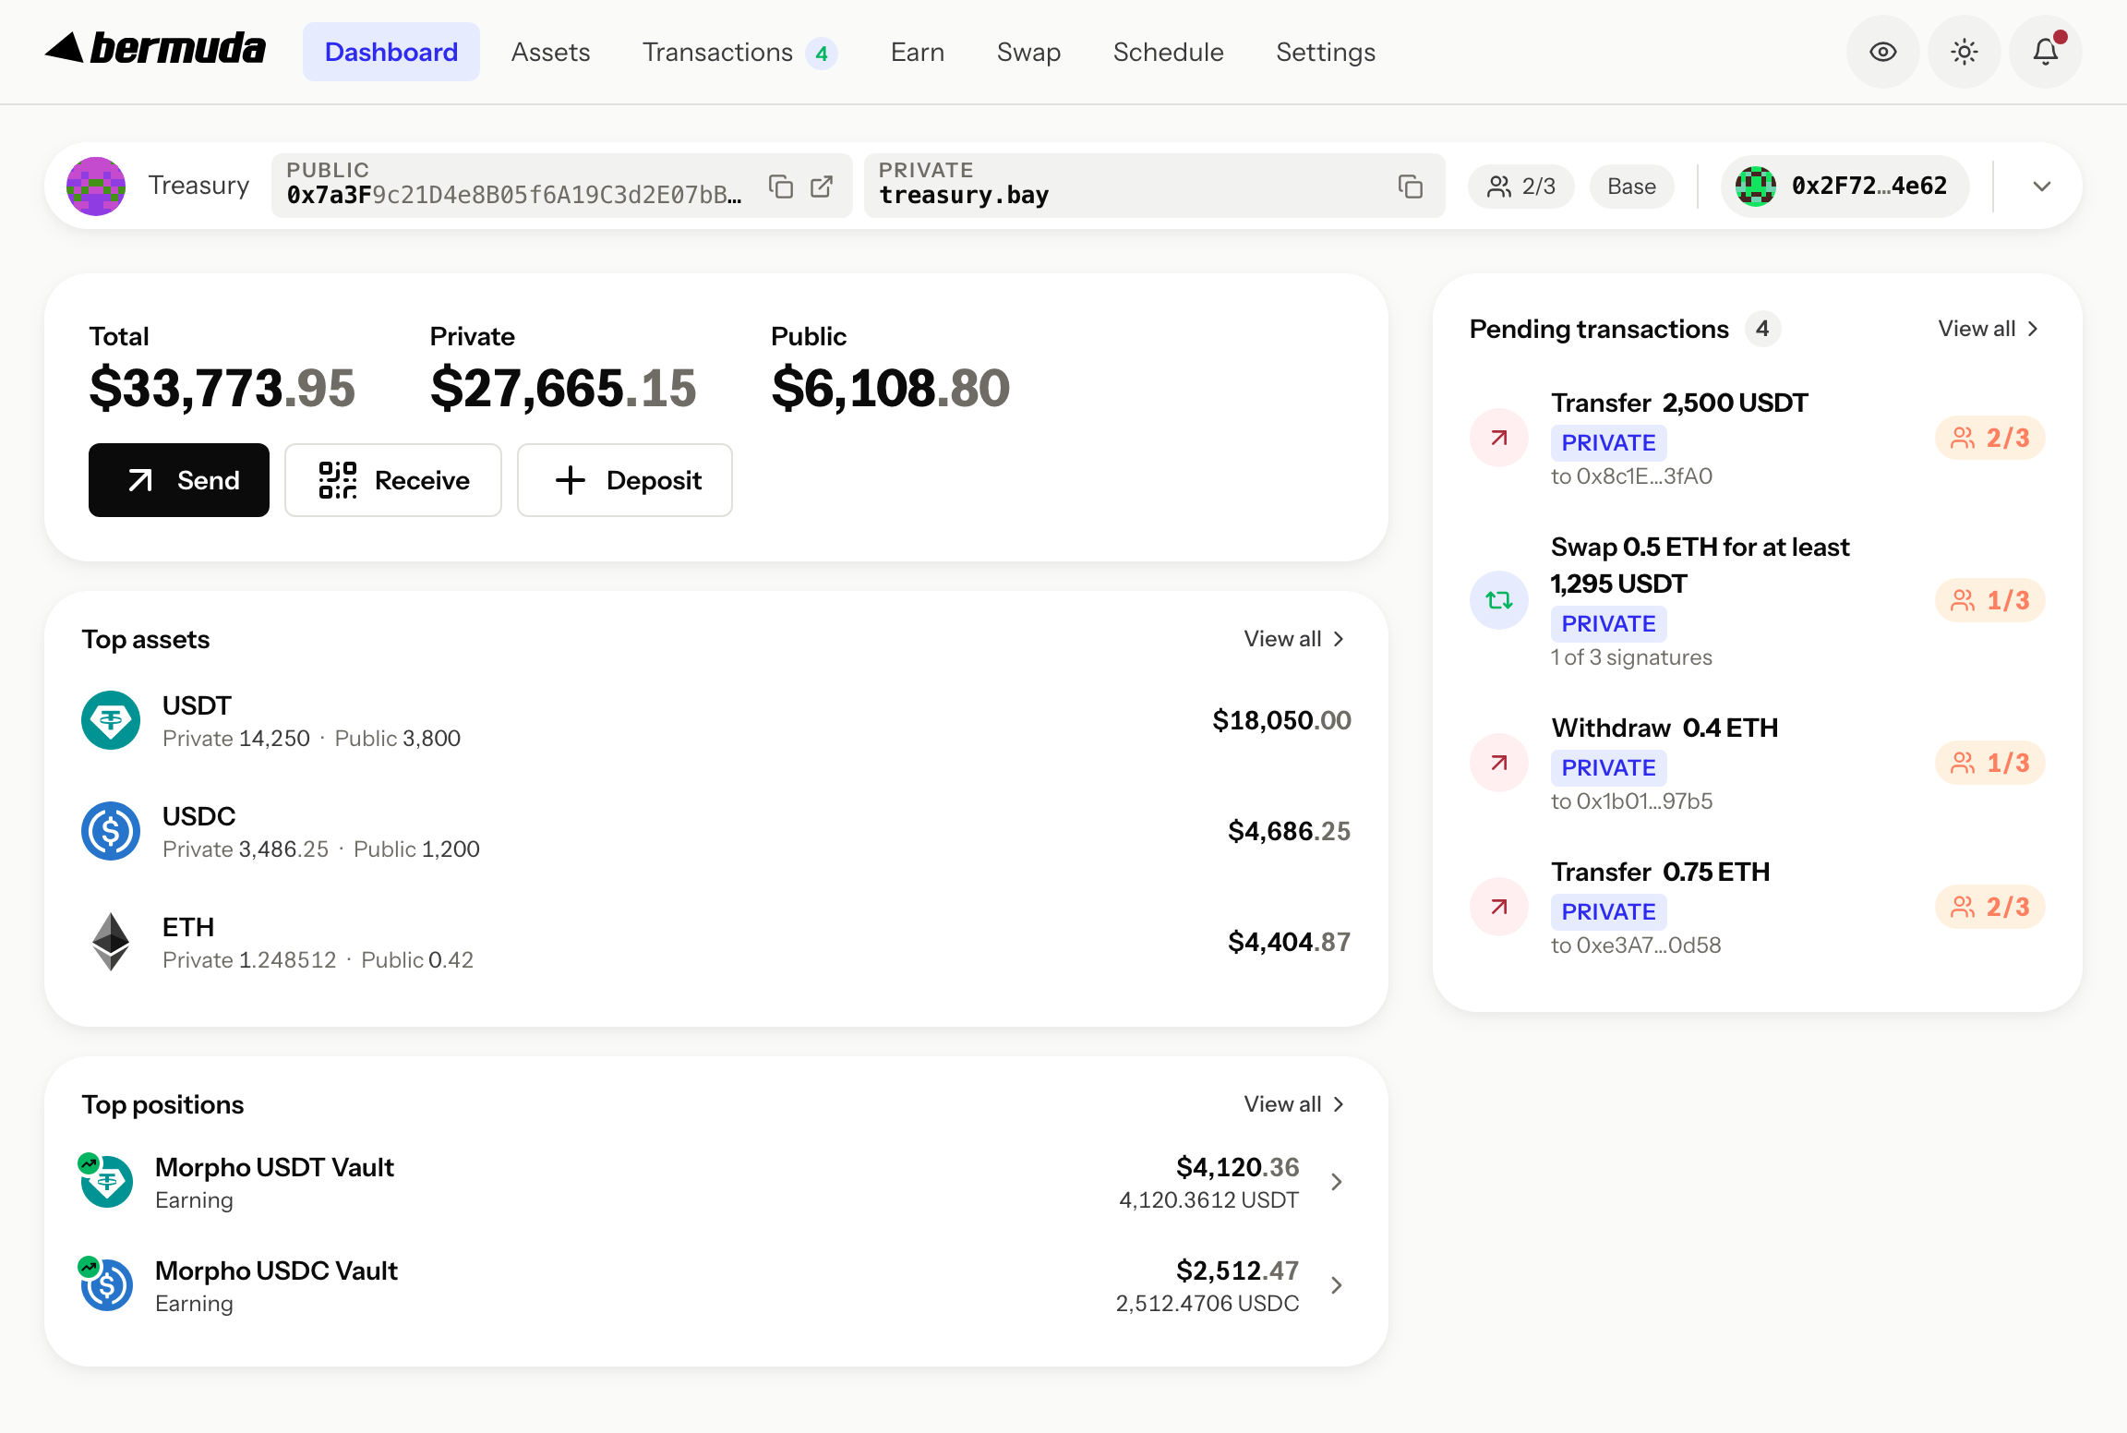Viewport: 2127px width, 1433px height.
Task: Expand the account switcher chevron
Action: 2042,187
